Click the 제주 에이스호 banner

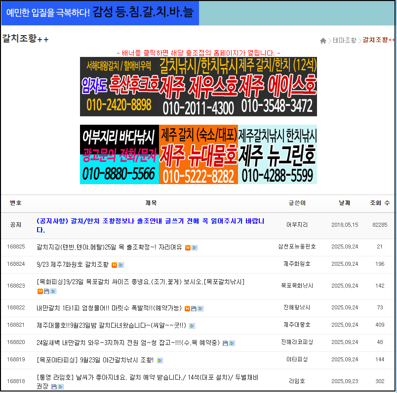coord(277,89)
